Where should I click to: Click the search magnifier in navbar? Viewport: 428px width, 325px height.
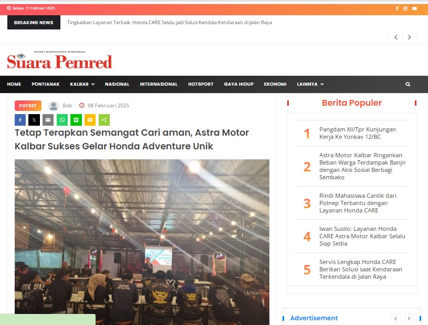[408, 84]
